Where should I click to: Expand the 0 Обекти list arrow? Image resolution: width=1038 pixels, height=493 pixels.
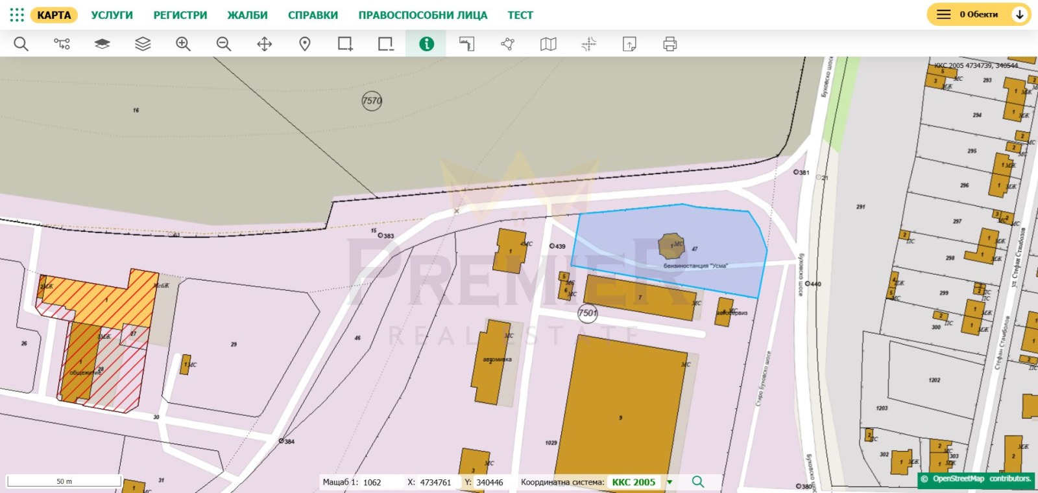click(1020, 14)
